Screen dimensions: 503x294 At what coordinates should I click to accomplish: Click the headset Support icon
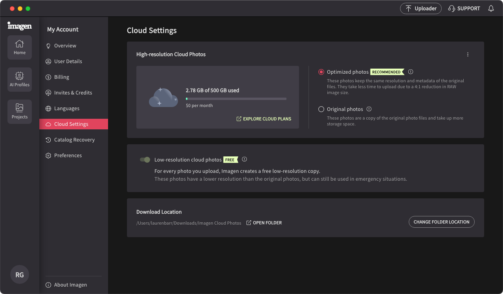[452, 9]
